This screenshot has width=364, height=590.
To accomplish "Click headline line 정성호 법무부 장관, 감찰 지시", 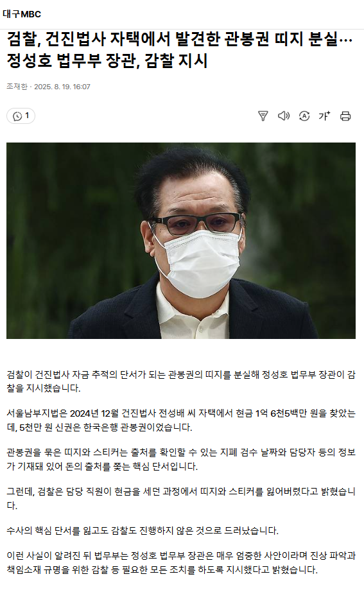I will pos(107,60).
